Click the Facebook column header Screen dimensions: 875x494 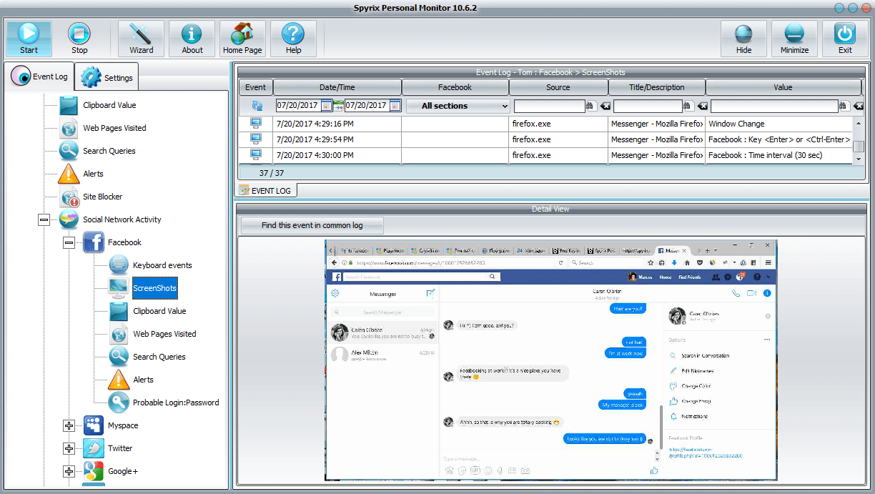(x=455, y=87)
